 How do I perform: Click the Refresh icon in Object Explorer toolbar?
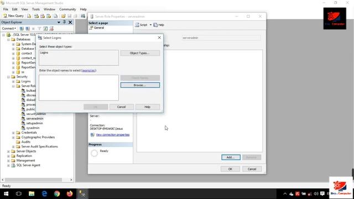point(45,28)
